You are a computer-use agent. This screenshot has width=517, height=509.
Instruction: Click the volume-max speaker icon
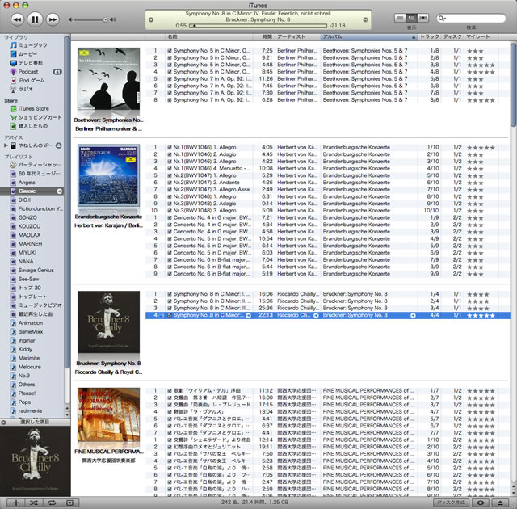[x=113, y=19]
